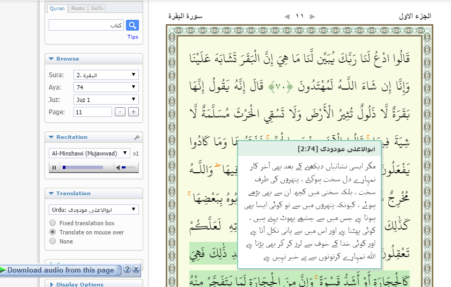Viewport: 451px width, 287px height.
Task: Close the download audio bar
Action: 136,269
